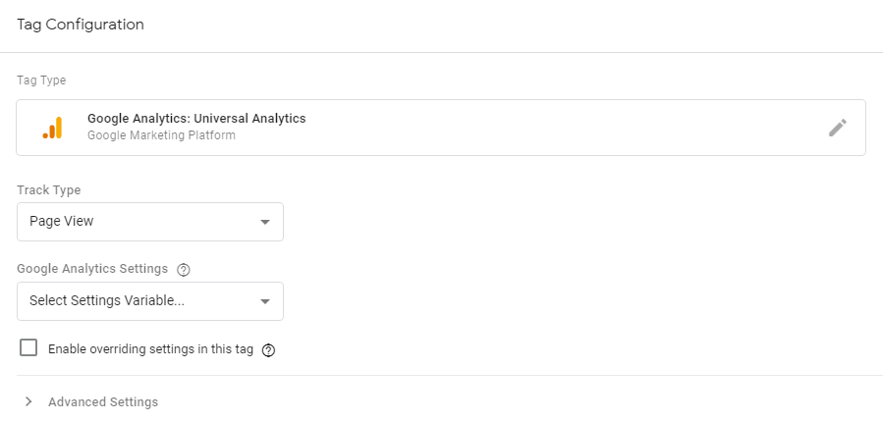Click the Google Analytics bar chart logo
The width and height of the screenshot is (883, 422).
coord(52,128)
